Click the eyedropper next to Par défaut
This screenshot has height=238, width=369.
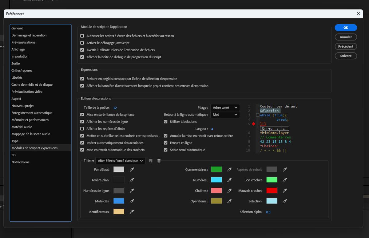coord(132,169)
